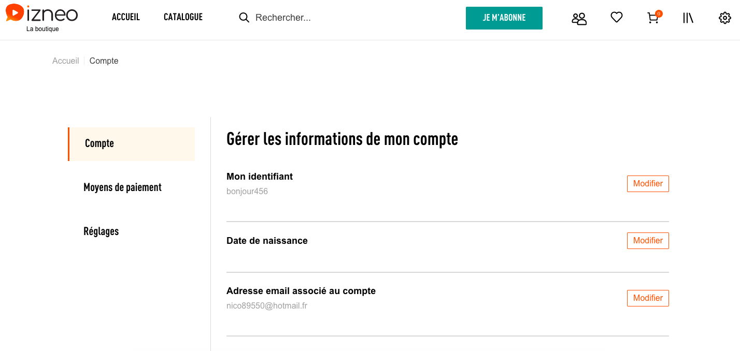
Task: Open the settings gear icon
Action: (x=724, y=18)
